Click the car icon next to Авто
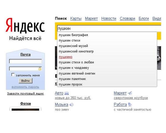The width and height of the screenshot is (166, 133). 67,93
